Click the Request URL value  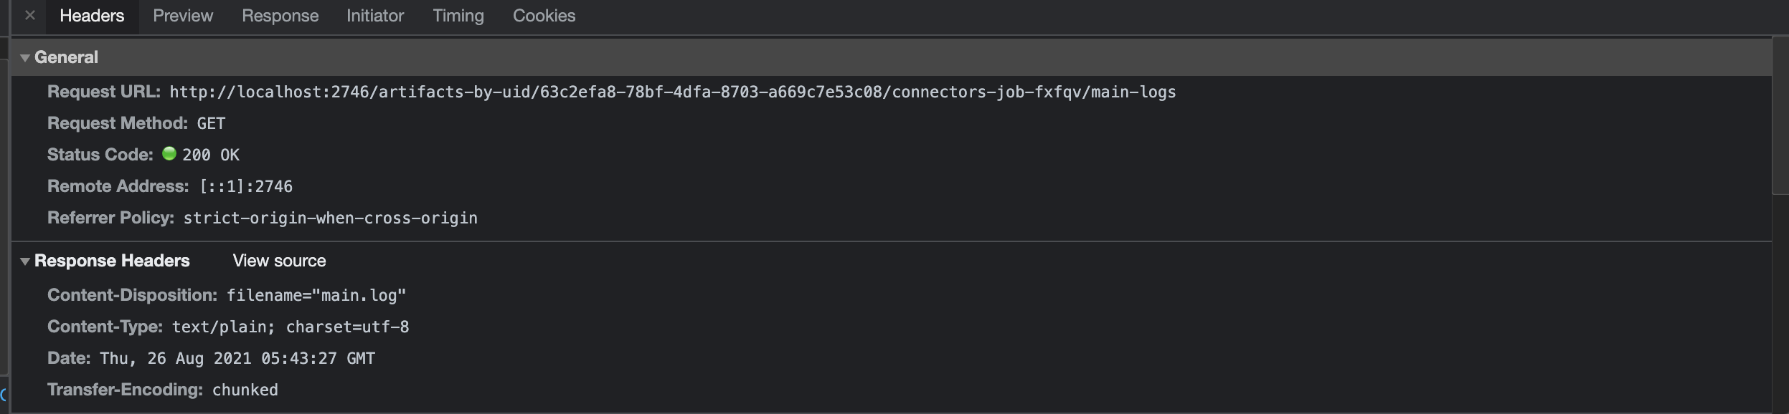[672, 92]
